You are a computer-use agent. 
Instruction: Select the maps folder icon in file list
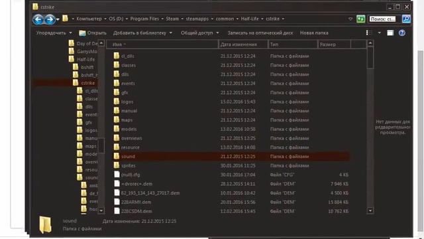click(x=117, y=119)
